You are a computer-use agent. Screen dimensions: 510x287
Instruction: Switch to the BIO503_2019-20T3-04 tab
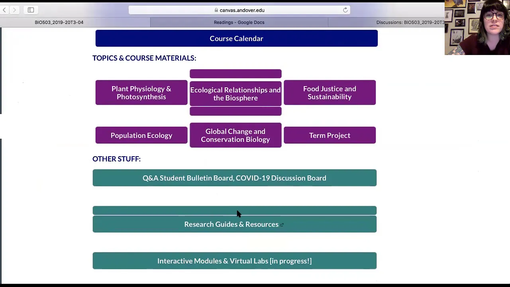(59, 22)
